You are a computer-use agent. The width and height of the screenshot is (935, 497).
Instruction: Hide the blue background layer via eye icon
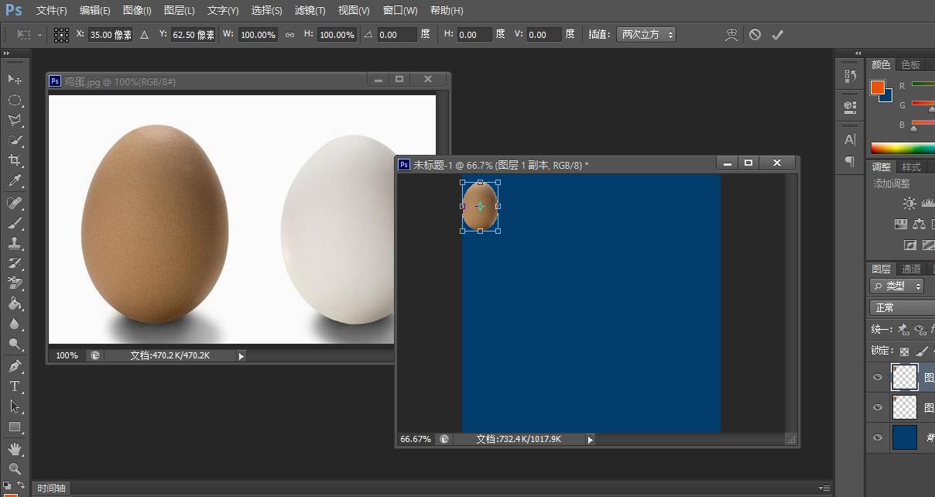tap(878, 437)
